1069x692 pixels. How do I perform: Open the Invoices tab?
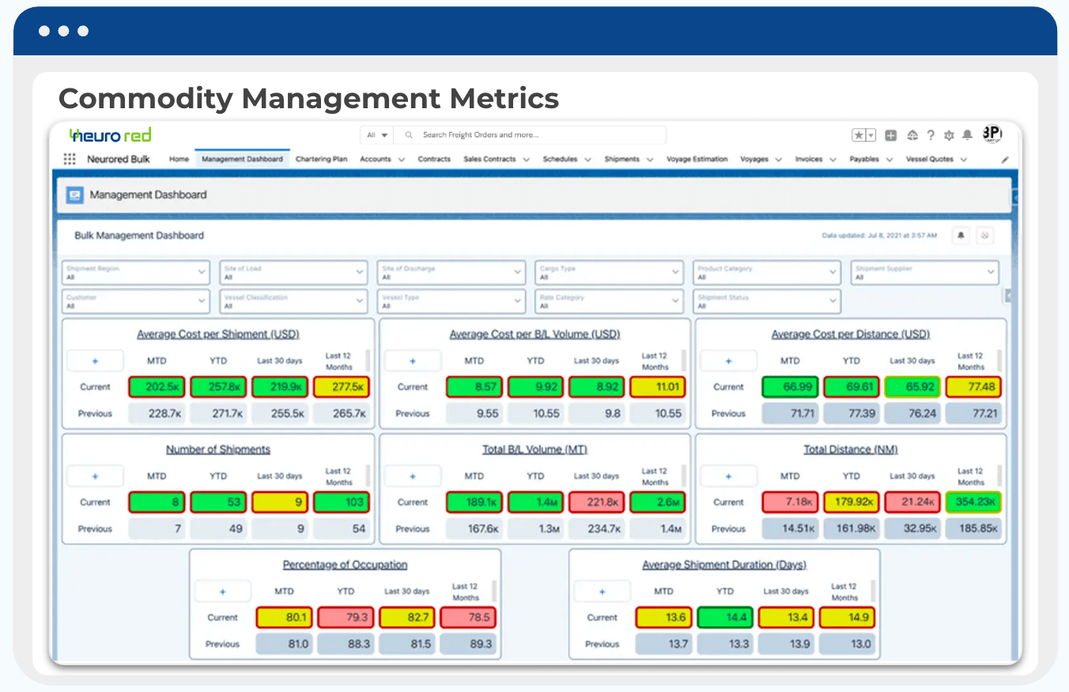[x=809, y=160]
